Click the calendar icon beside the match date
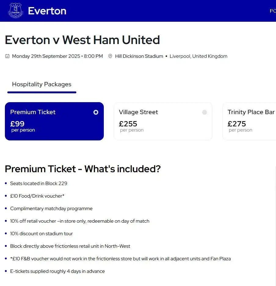The width and height of the screenshot is (276, 286). [x=7, y=56]
